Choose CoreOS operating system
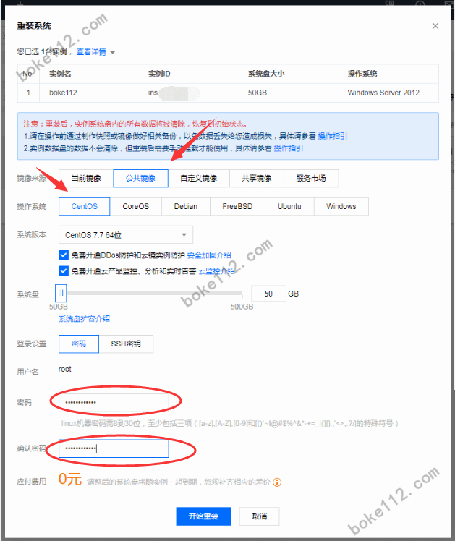455x541 pixels. 136,206
